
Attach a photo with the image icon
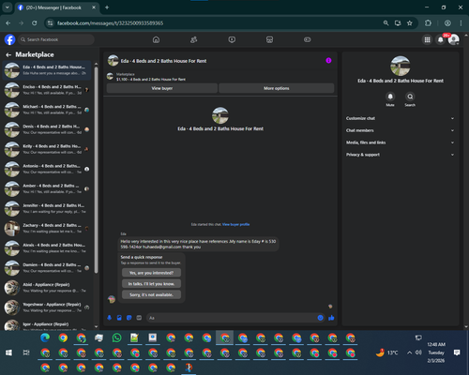pos(119,318)
